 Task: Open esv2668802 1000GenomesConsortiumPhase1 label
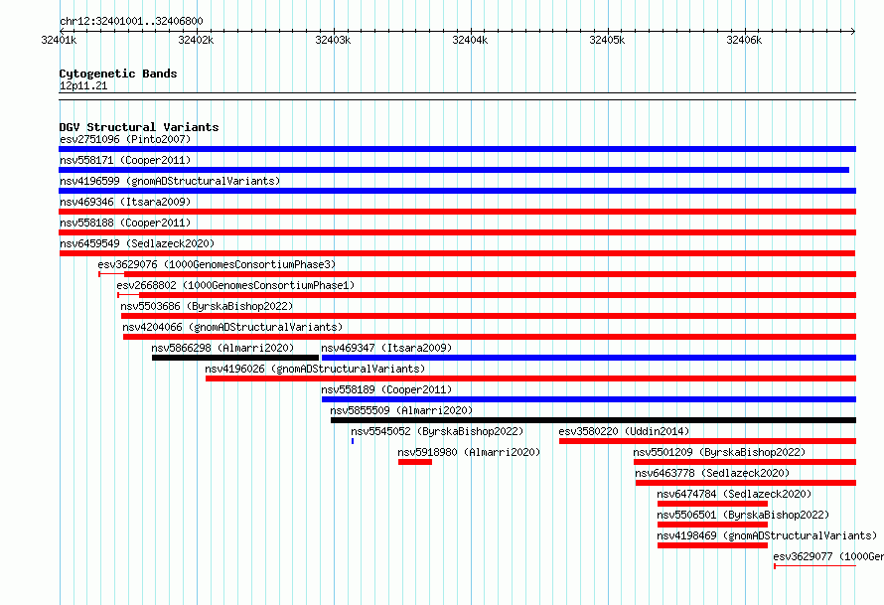click(235, 285)
